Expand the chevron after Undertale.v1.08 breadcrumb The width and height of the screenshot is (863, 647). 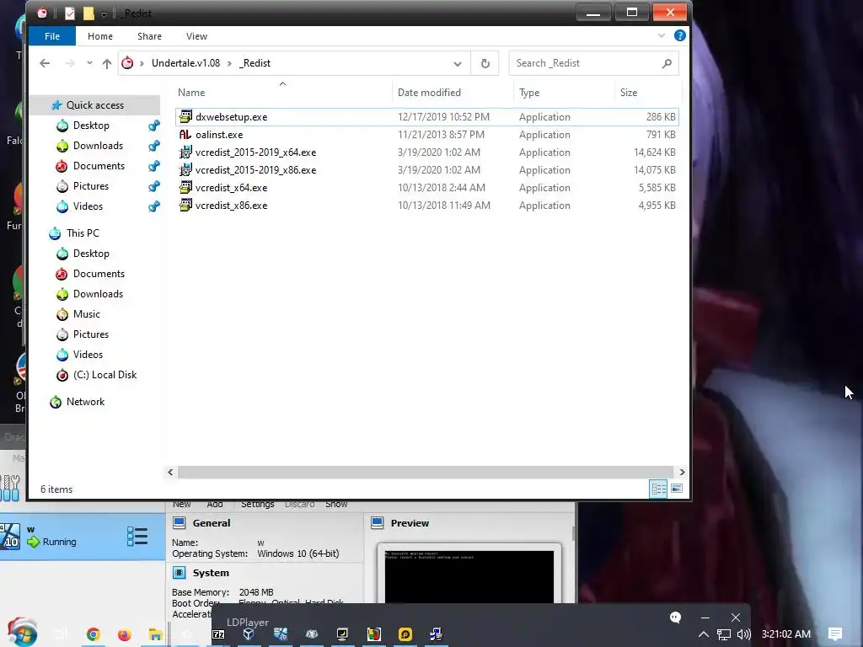point(229,63)
